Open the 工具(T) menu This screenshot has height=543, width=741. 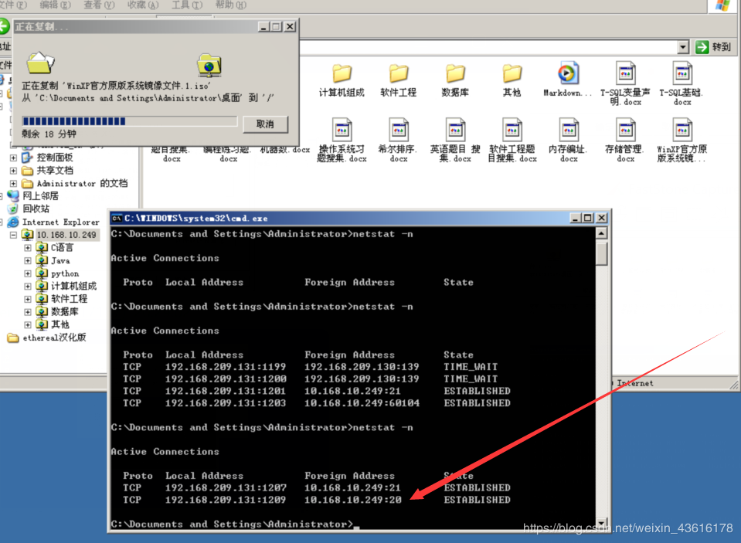tap(187, 5)
